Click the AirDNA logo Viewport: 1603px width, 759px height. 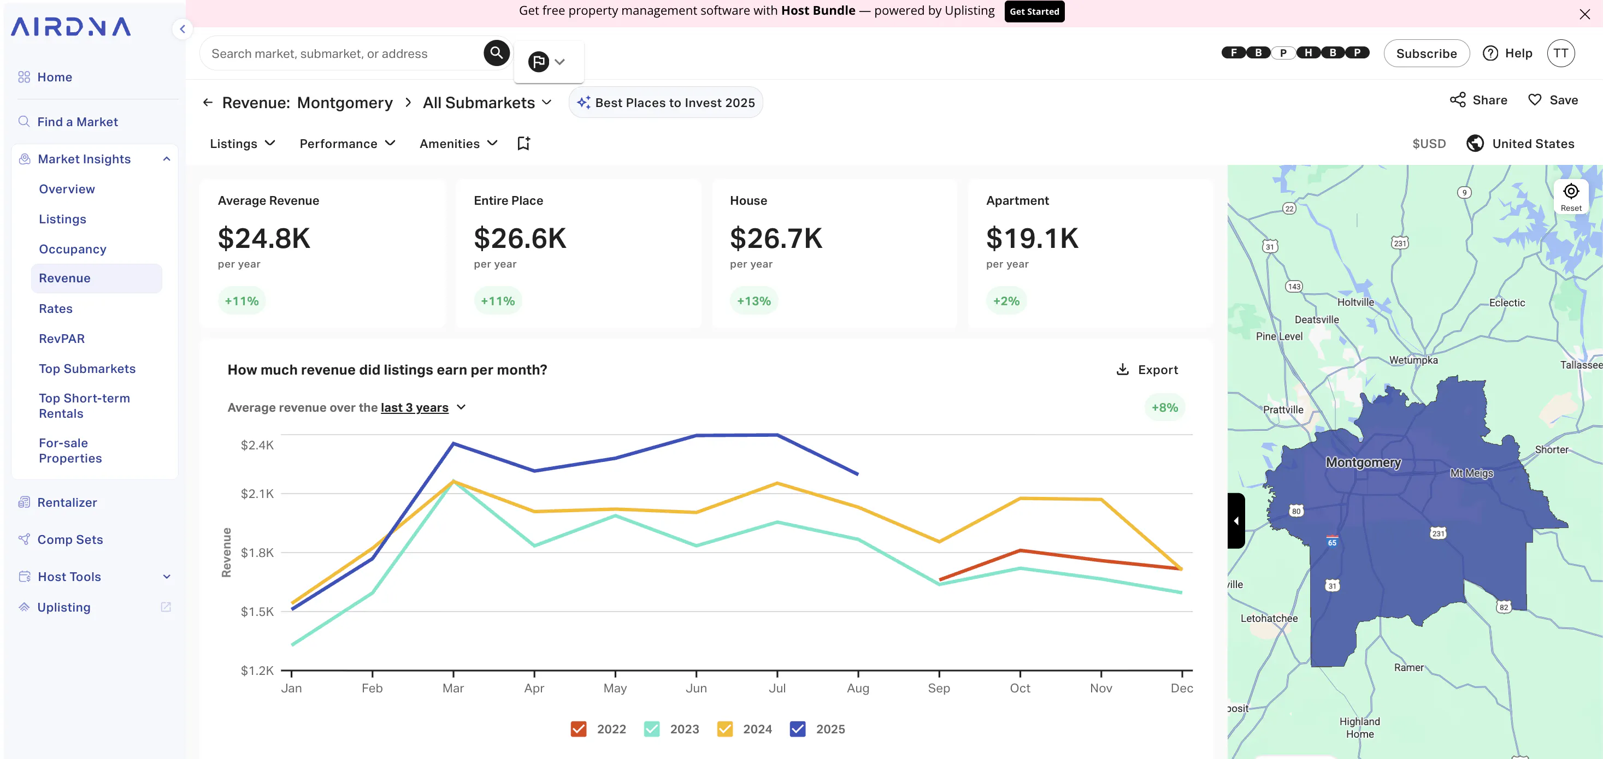pos(70,27)
